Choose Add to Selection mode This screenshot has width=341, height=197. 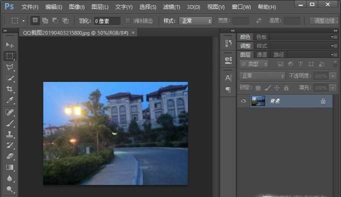pyautogui.click(x=45, y=20)
